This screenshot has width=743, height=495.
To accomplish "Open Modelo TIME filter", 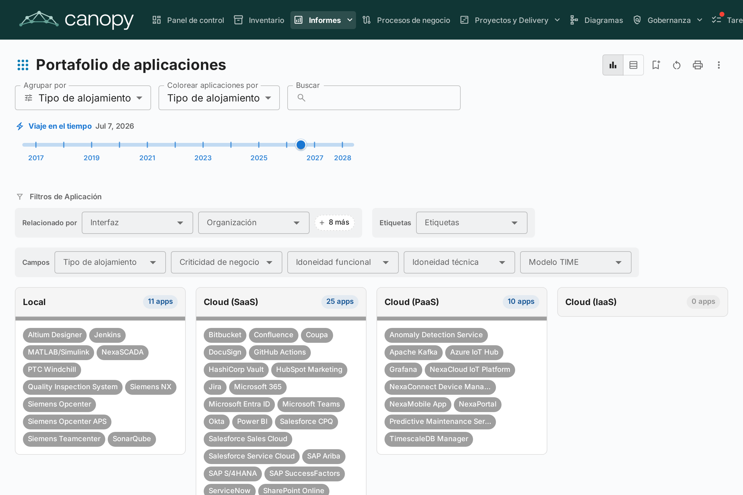I will click(576, 262).
